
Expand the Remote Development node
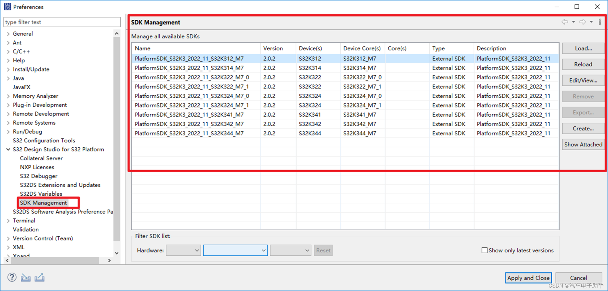[x=8, y=114]
